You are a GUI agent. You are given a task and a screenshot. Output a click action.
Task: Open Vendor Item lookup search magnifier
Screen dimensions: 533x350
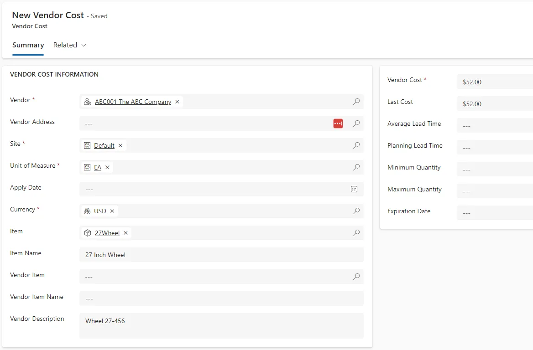pyautogui.click(x=356, y=277)
